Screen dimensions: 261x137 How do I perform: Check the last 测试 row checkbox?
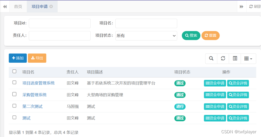(14, 117)
